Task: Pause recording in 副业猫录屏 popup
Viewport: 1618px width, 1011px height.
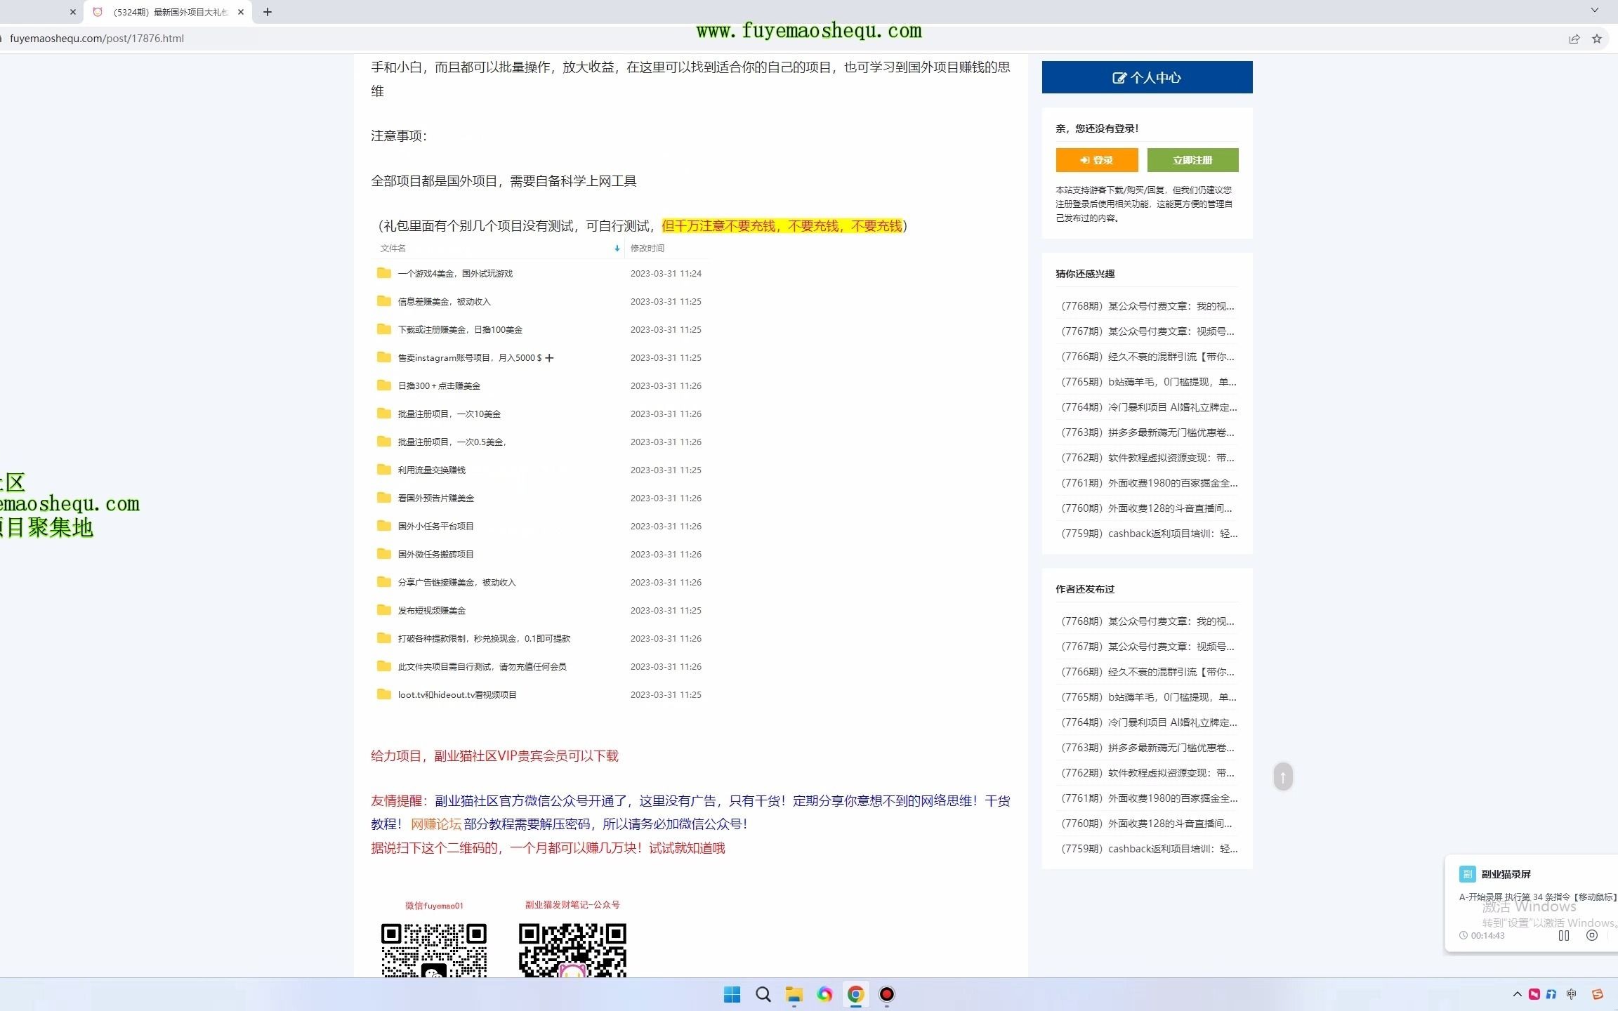Action: tap(1564, 935)
